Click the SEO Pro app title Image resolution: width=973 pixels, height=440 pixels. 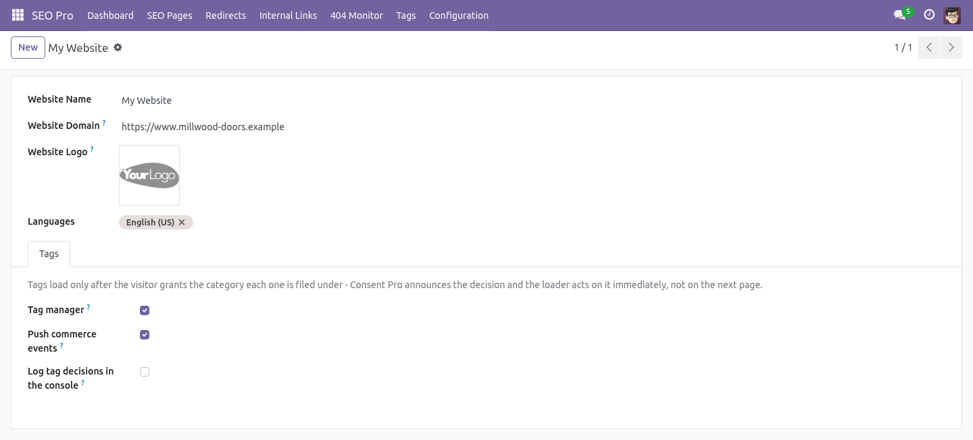pyautogui.click(x=53, y=15)
